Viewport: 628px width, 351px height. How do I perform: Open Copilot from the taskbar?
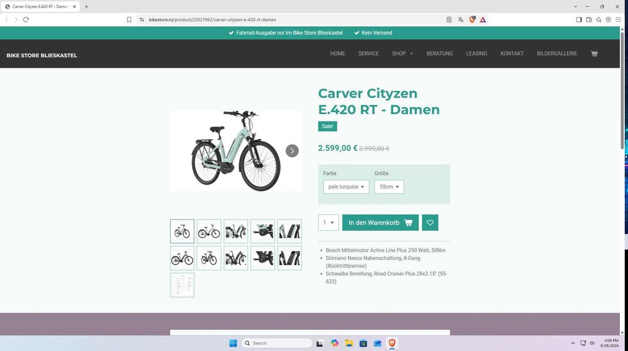tap(335, 343)
